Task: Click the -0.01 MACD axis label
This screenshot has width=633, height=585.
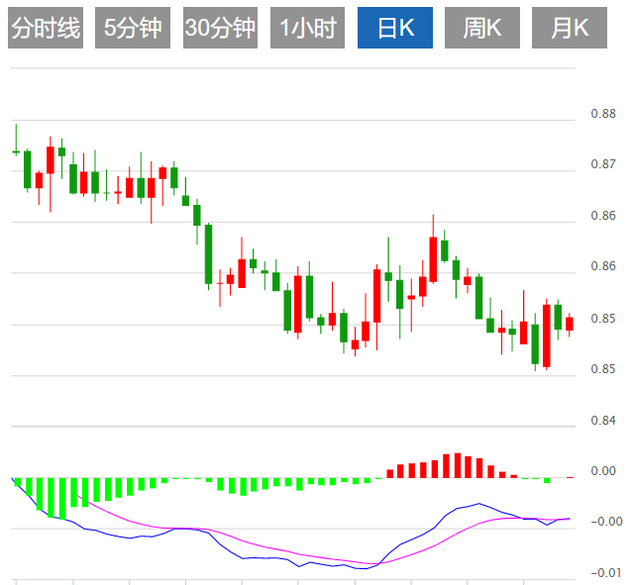Action: point(606,573)
